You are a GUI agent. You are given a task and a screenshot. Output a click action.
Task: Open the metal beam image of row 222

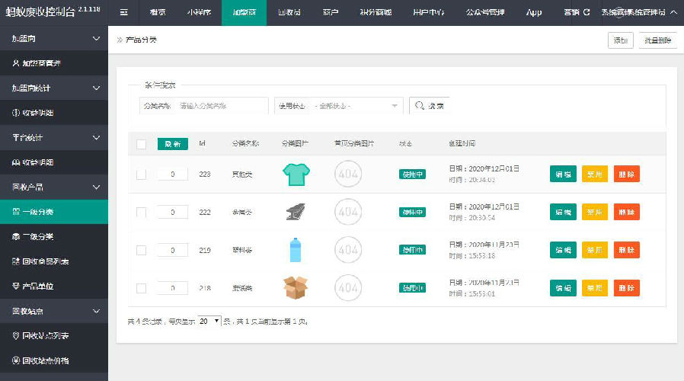tap(296, 212)
